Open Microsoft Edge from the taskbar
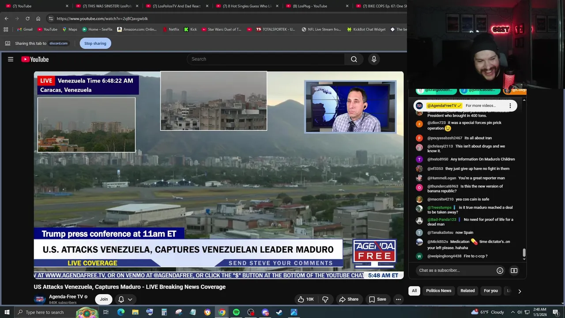This screenshot has width=565, height=318. pos(121,312)
